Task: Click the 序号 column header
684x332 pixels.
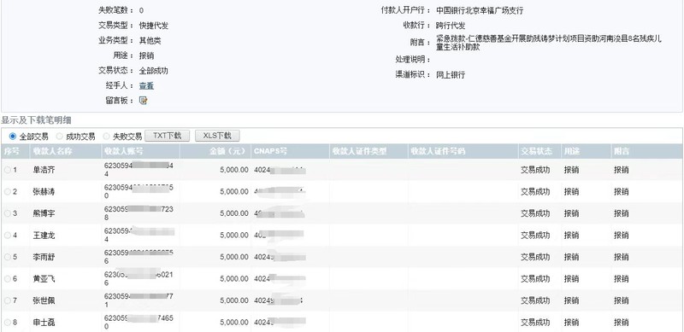Action: coord(12,151)
